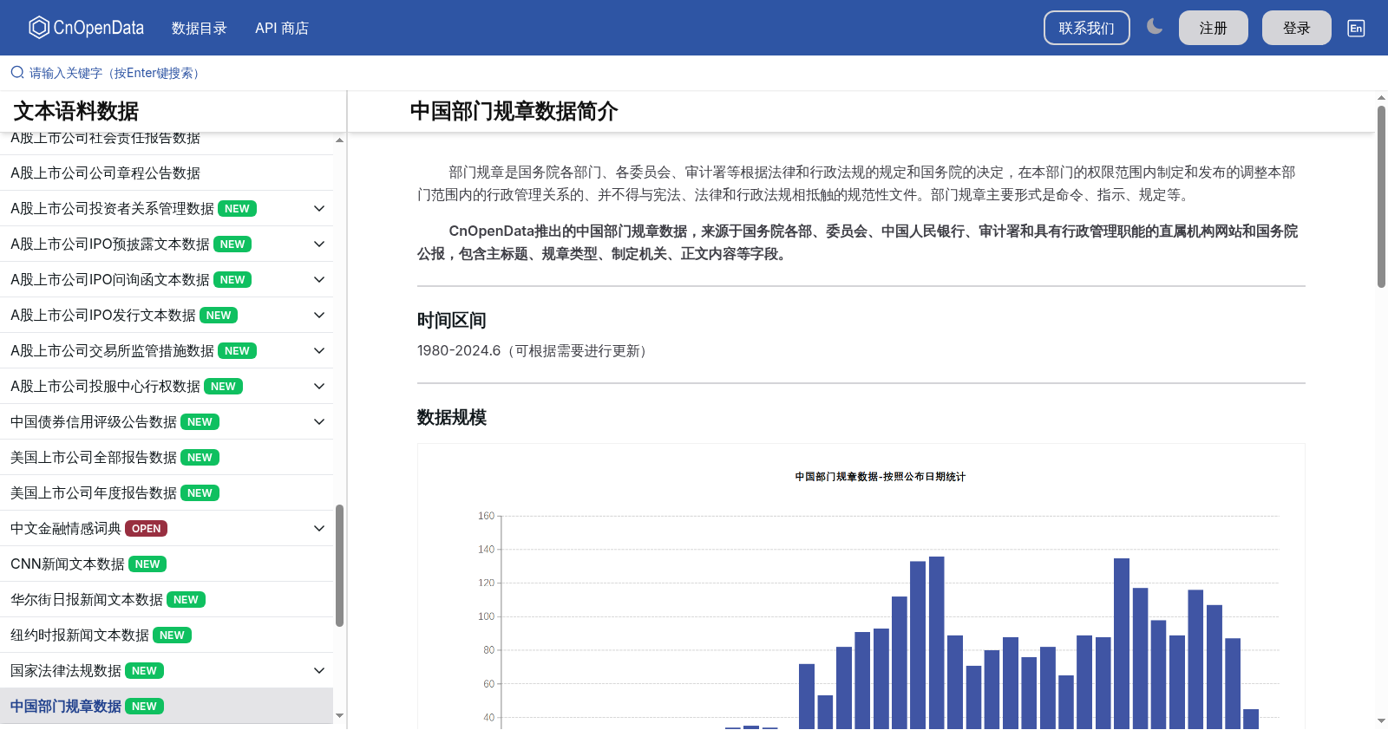
Task: Click sidebar scrollbar down arrow
Action: pos(340,716)
